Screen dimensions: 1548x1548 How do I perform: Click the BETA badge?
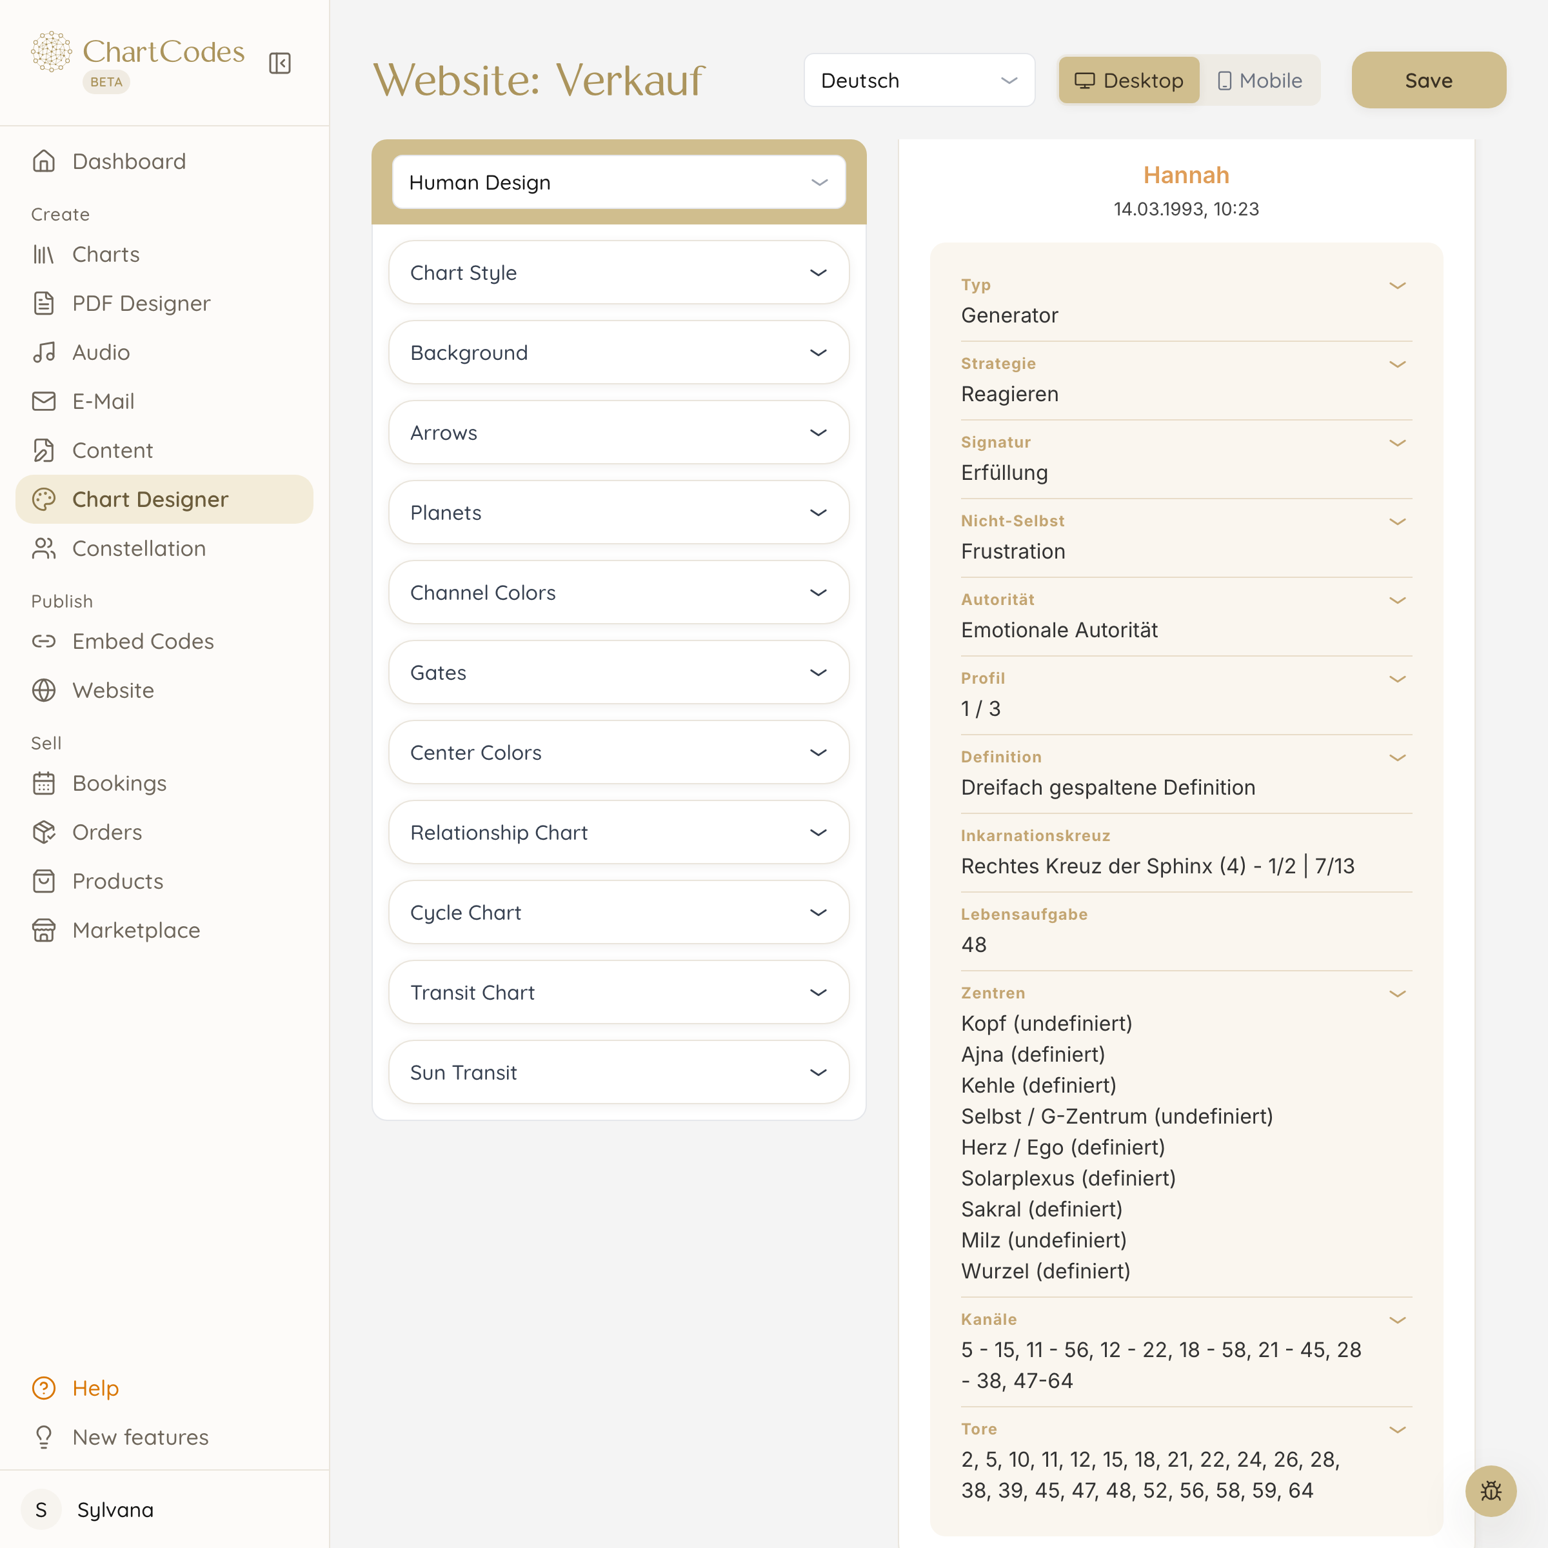pos(106,82)
